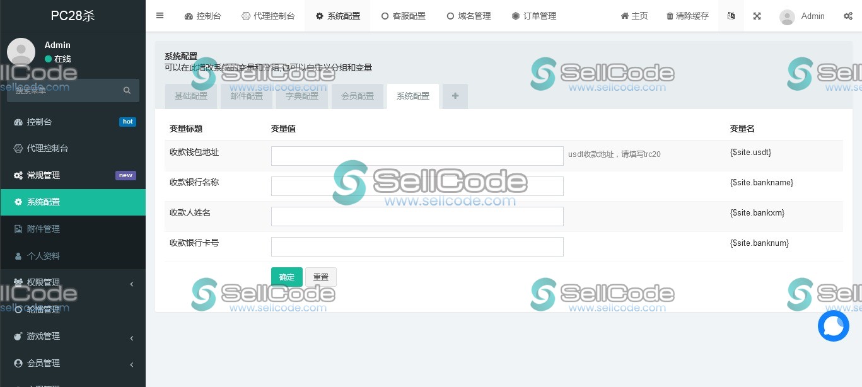Select the 系统配置 top tab
The height and width of the screenshot is (387, 862).
[x=338, y=16]
